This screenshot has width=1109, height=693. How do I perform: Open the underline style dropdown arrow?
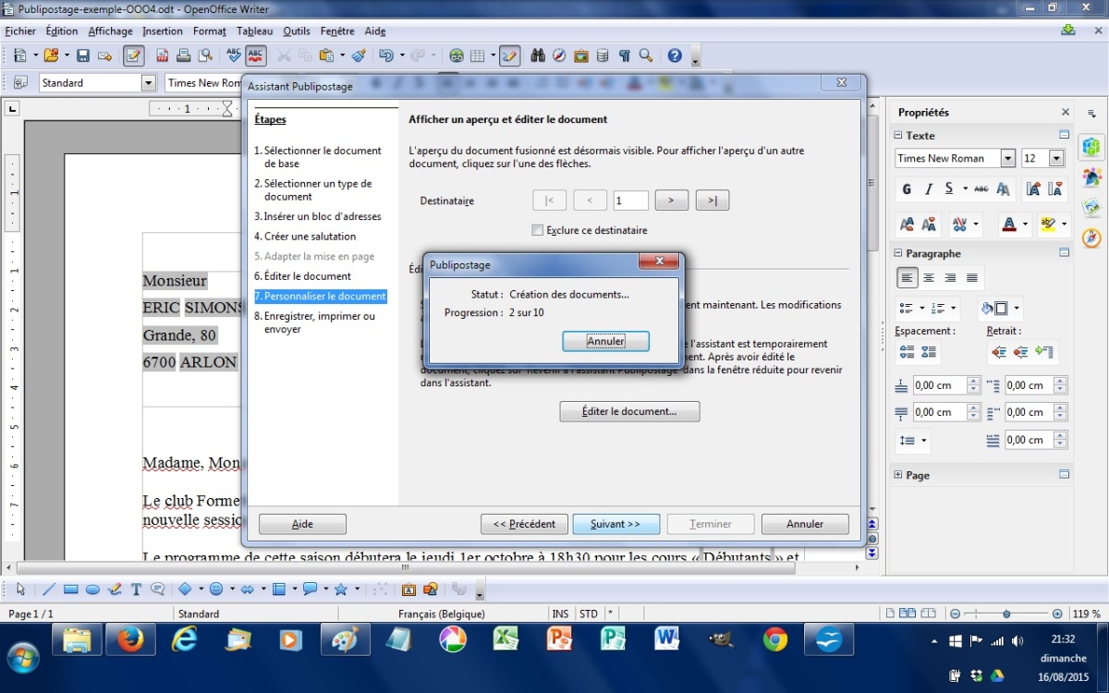(x=965, y=189)
